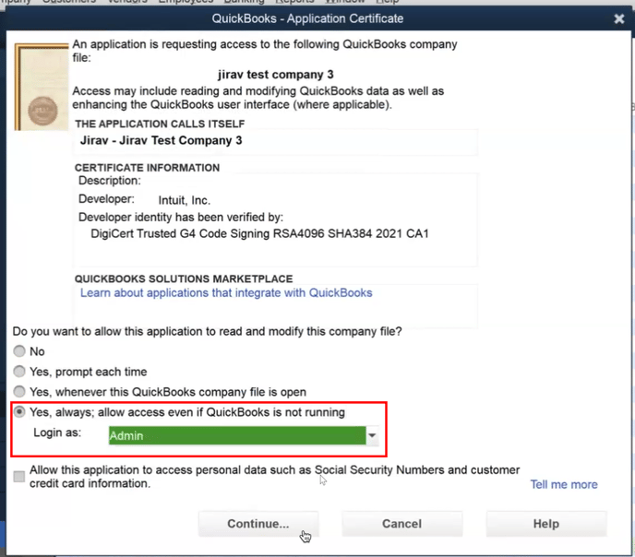Click the QuickBooks Application Certificate title bar

coord(307,18)
